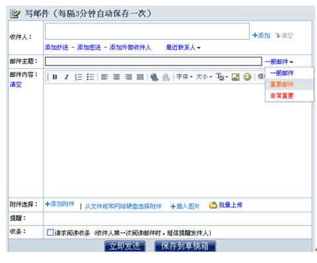Viewport: 317px width, 263px height.
Task: Click the 添加抄送 link
Action: click(57, 48)
